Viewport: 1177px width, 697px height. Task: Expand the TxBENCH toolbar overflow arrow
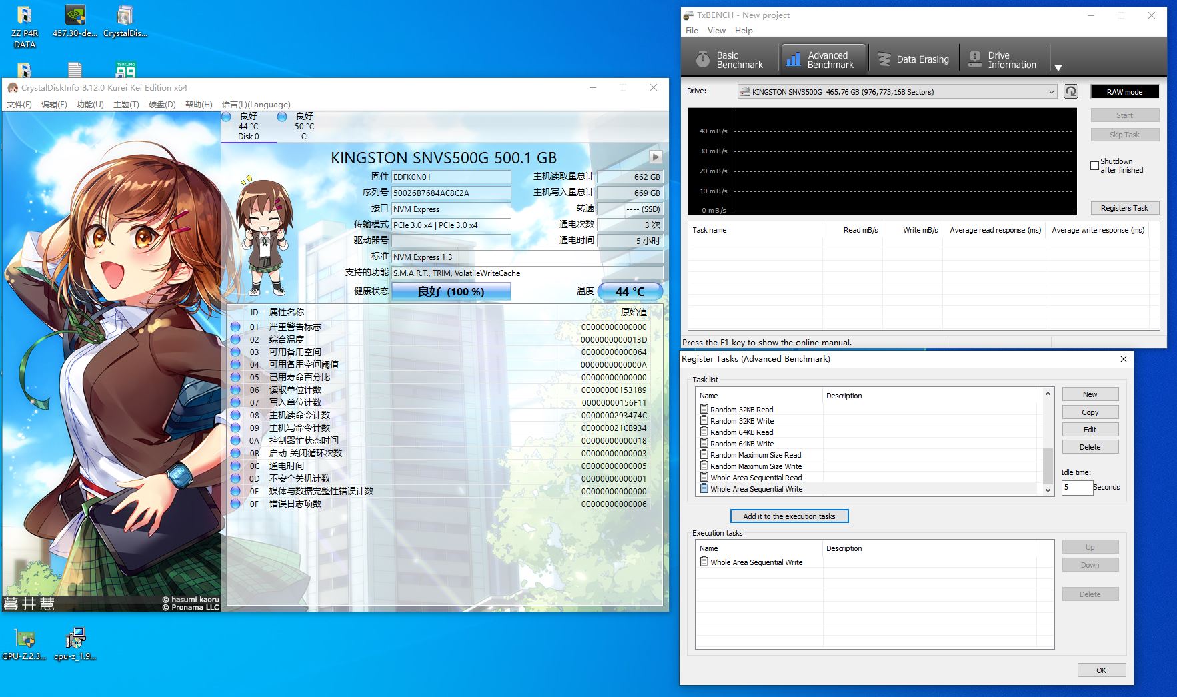coord(1058,67)
